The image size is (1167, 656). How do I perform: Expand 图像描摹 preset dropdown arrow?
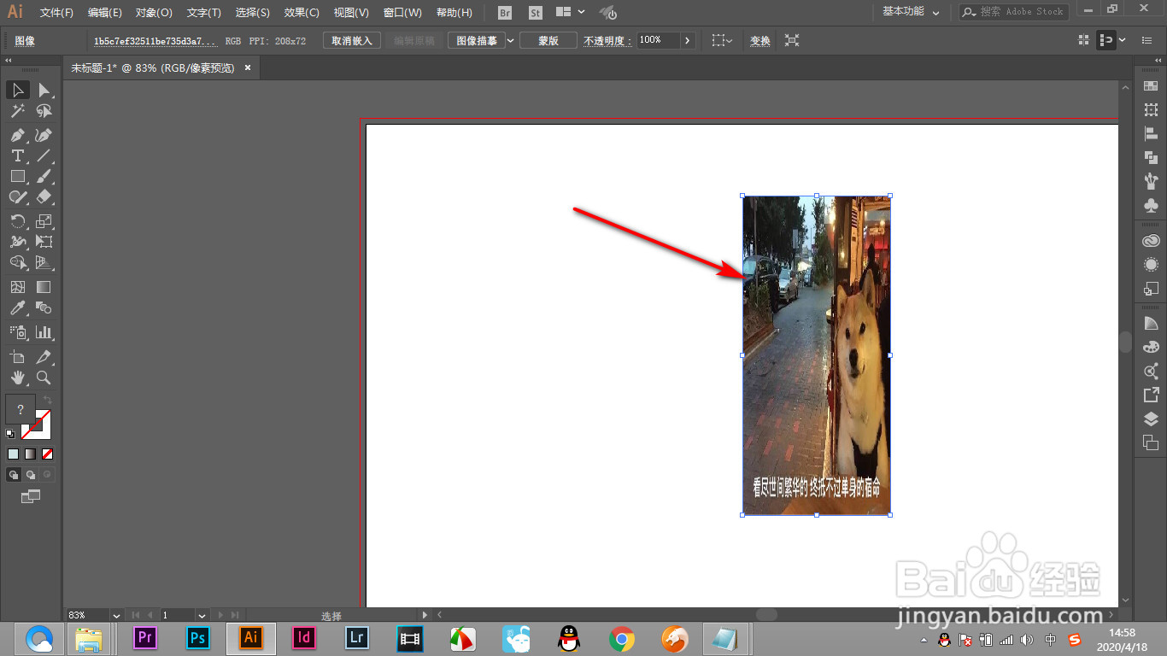tap(511, 40)
